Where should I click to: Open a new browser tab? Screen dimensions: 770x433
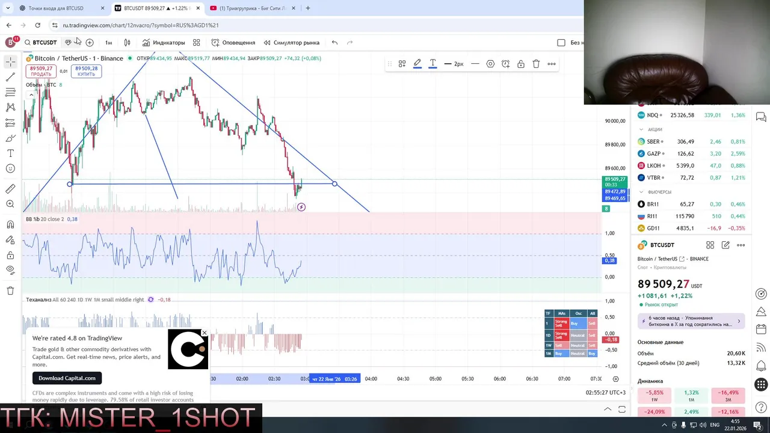308,8
